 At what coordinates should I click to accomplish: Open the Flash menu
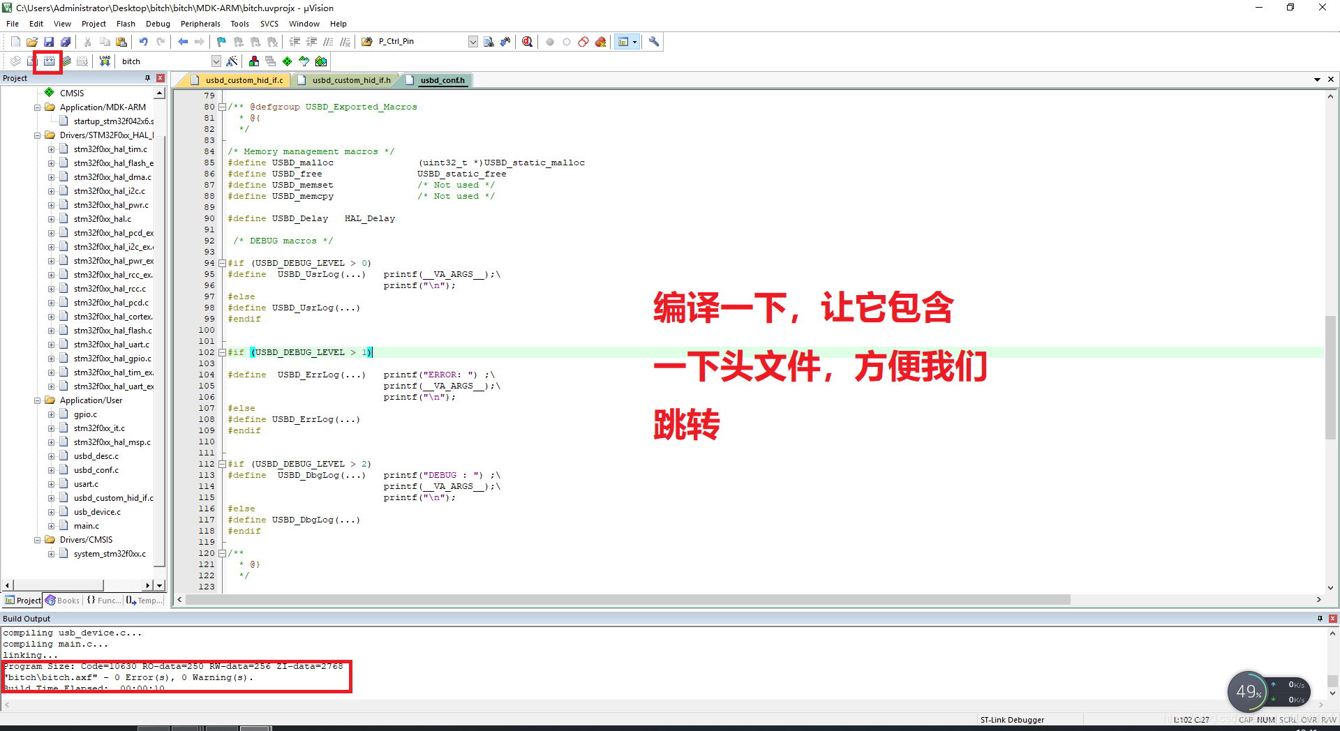(126, 23)
